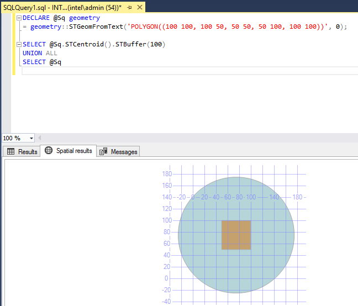Screen dimensions: 358x306
Task: Open the 100 % zoom dropdown
Action: coord(31,138)
